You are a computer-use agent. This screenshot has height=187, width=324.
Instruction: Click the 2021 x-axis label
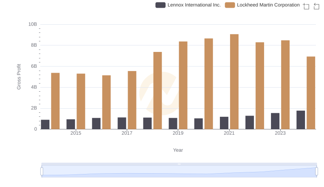tap(229, 133)
